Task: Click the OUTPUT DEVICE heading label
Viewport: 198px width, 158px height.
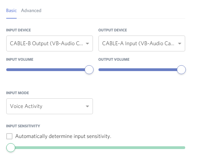Action: (113, 30)
